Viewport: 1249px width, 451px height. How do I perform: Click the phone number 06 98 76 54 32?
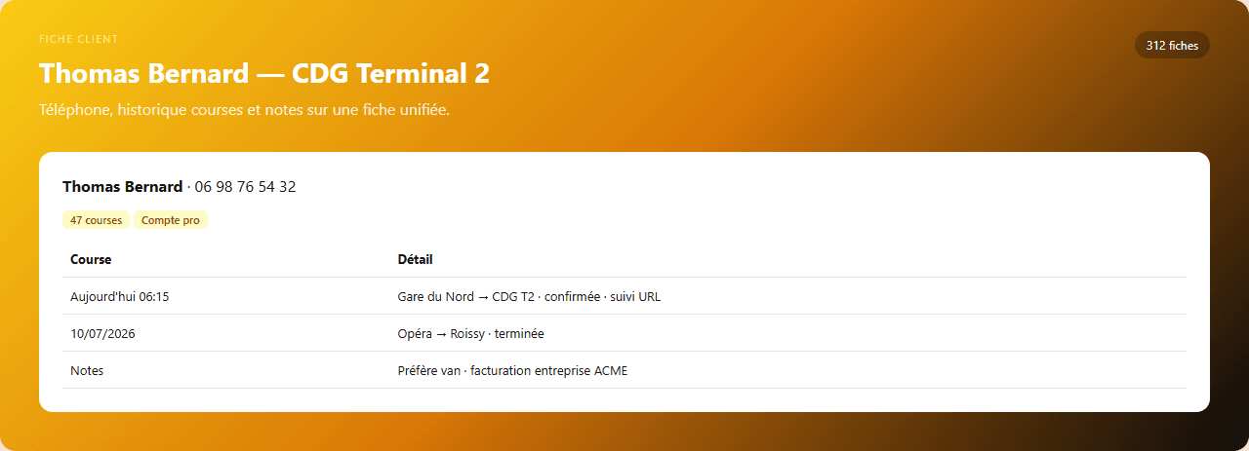(245, 186)
